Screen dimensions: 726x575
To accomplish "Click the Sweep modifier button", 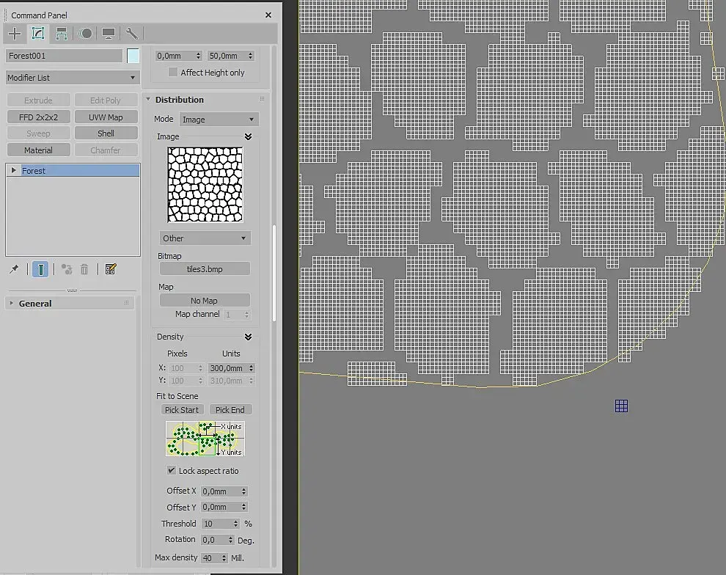I will pos(38,133).
